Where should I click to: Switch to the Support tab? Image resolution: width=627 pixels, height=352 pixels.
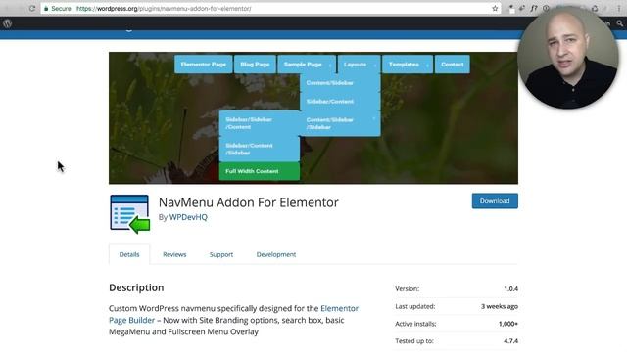(221, 254)
